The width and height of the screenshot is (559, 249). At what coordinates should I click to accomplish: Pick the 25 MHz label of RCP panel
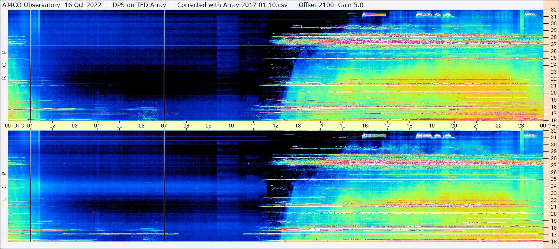(553, 58)
